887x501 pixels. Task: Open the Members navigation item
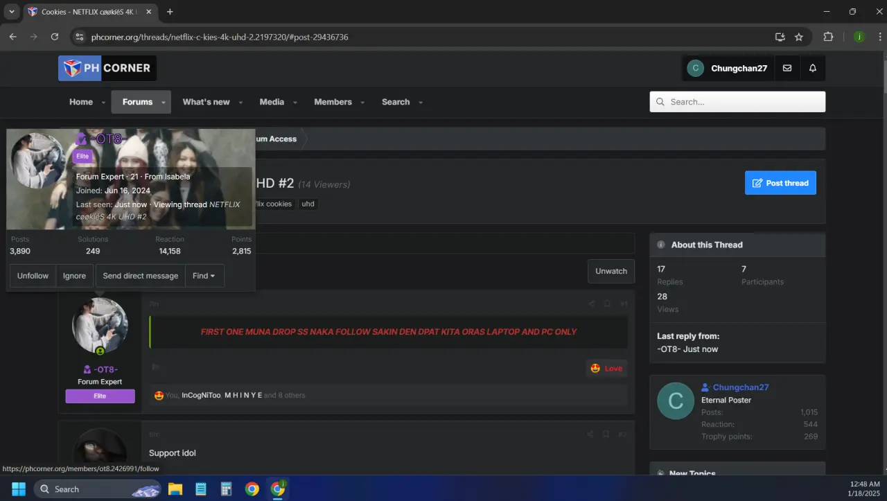pyautogui.click(x=333, y=102)
